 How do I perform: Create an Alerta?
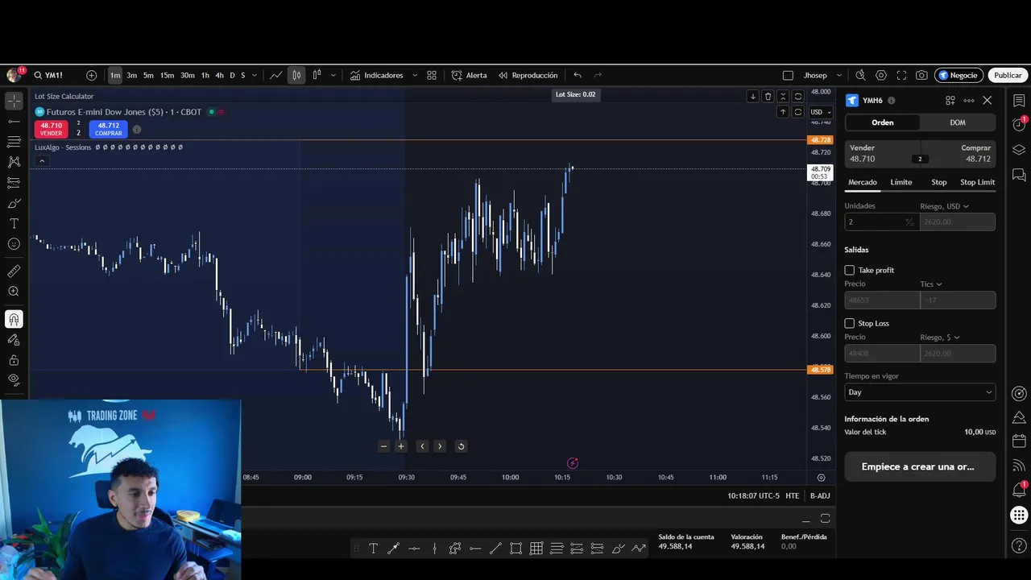469,75
